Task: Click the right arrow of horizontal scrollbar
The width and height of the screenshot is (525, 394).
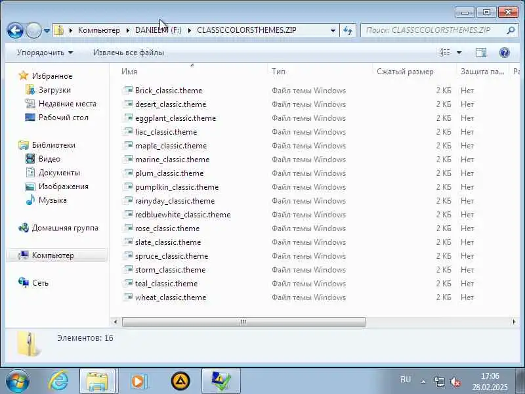Action: tap(514, 322)
